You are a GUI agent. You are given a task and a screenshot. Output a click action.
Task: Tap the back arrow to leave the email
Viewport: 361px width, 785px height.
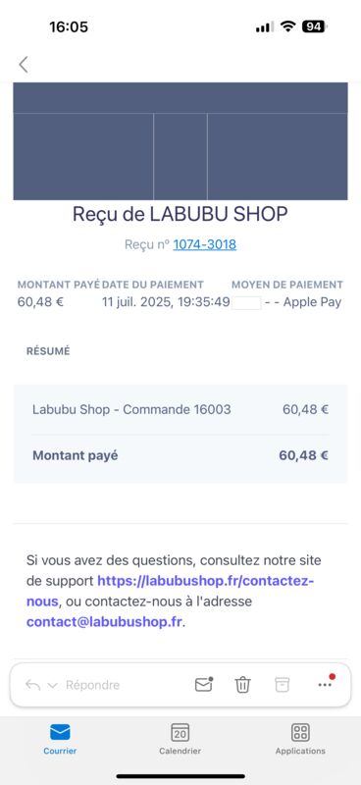click(23, 65)
